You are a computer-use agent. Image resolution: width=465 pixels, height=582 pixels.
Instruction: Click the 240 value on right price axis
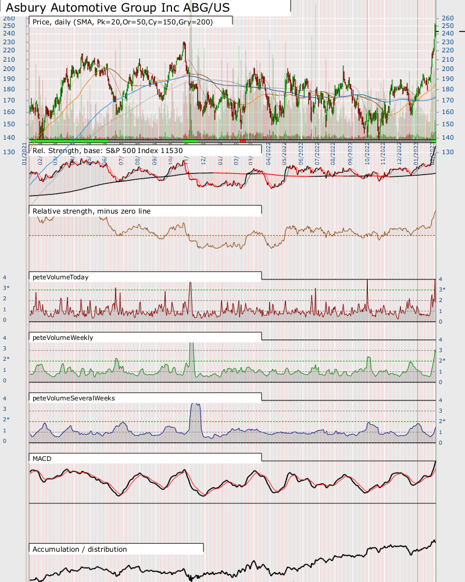pyautogui.click(x=448, y=33)
